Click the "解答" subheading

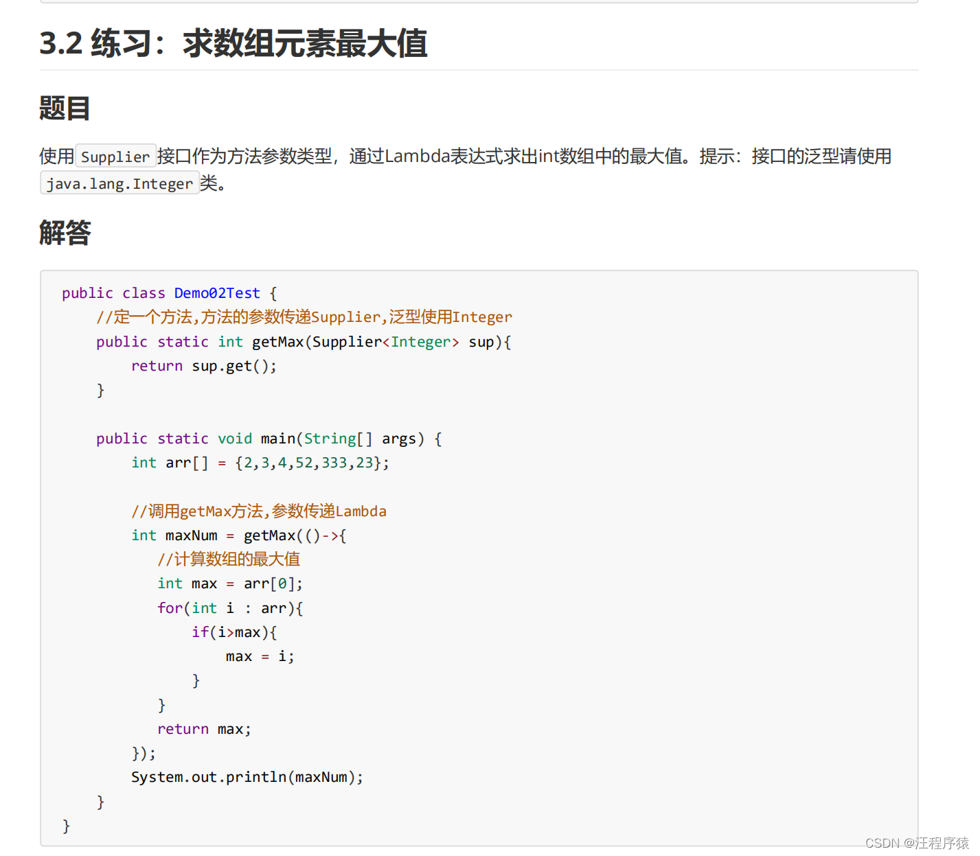pos(65,233)
